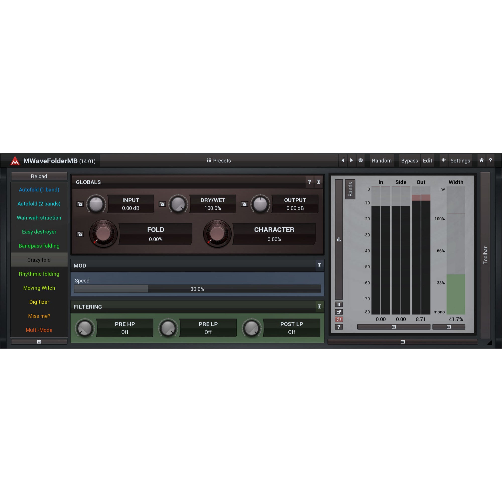
Task: Select the Crazy fold preset
Action: tap(39, 260)
